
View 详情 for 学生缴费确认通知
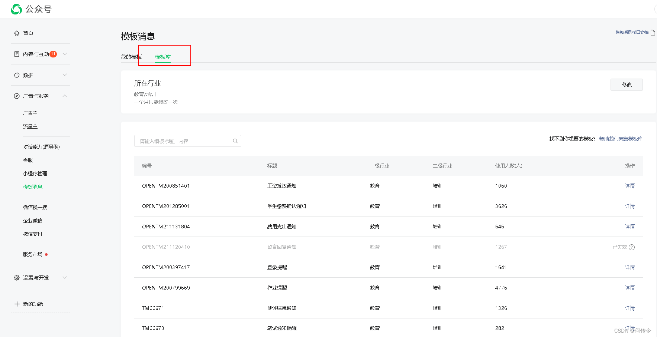point(630,206)
